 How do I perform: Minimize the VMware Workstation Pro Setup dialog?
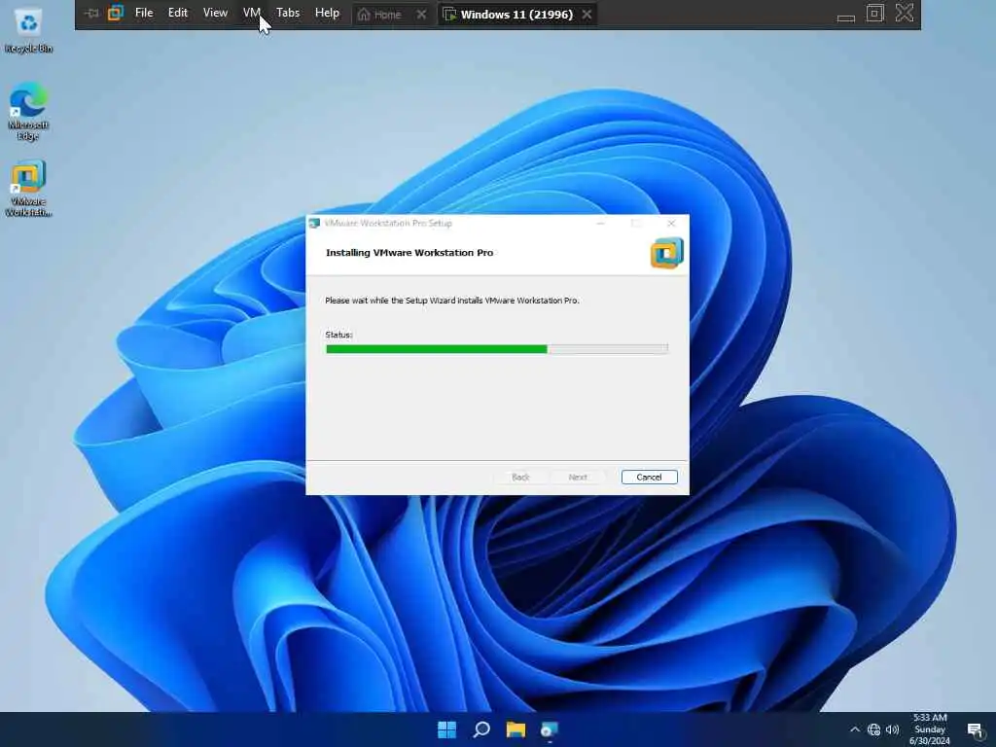pyautogui.click(x=601, y=224)
